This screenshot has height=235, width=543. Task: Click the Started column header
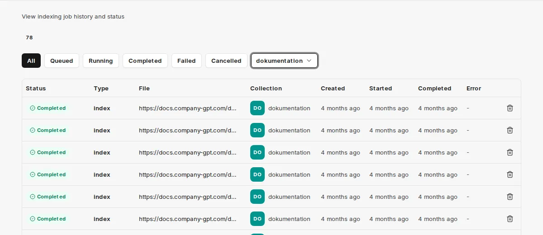pyautogui.click(x=381, y=88)
